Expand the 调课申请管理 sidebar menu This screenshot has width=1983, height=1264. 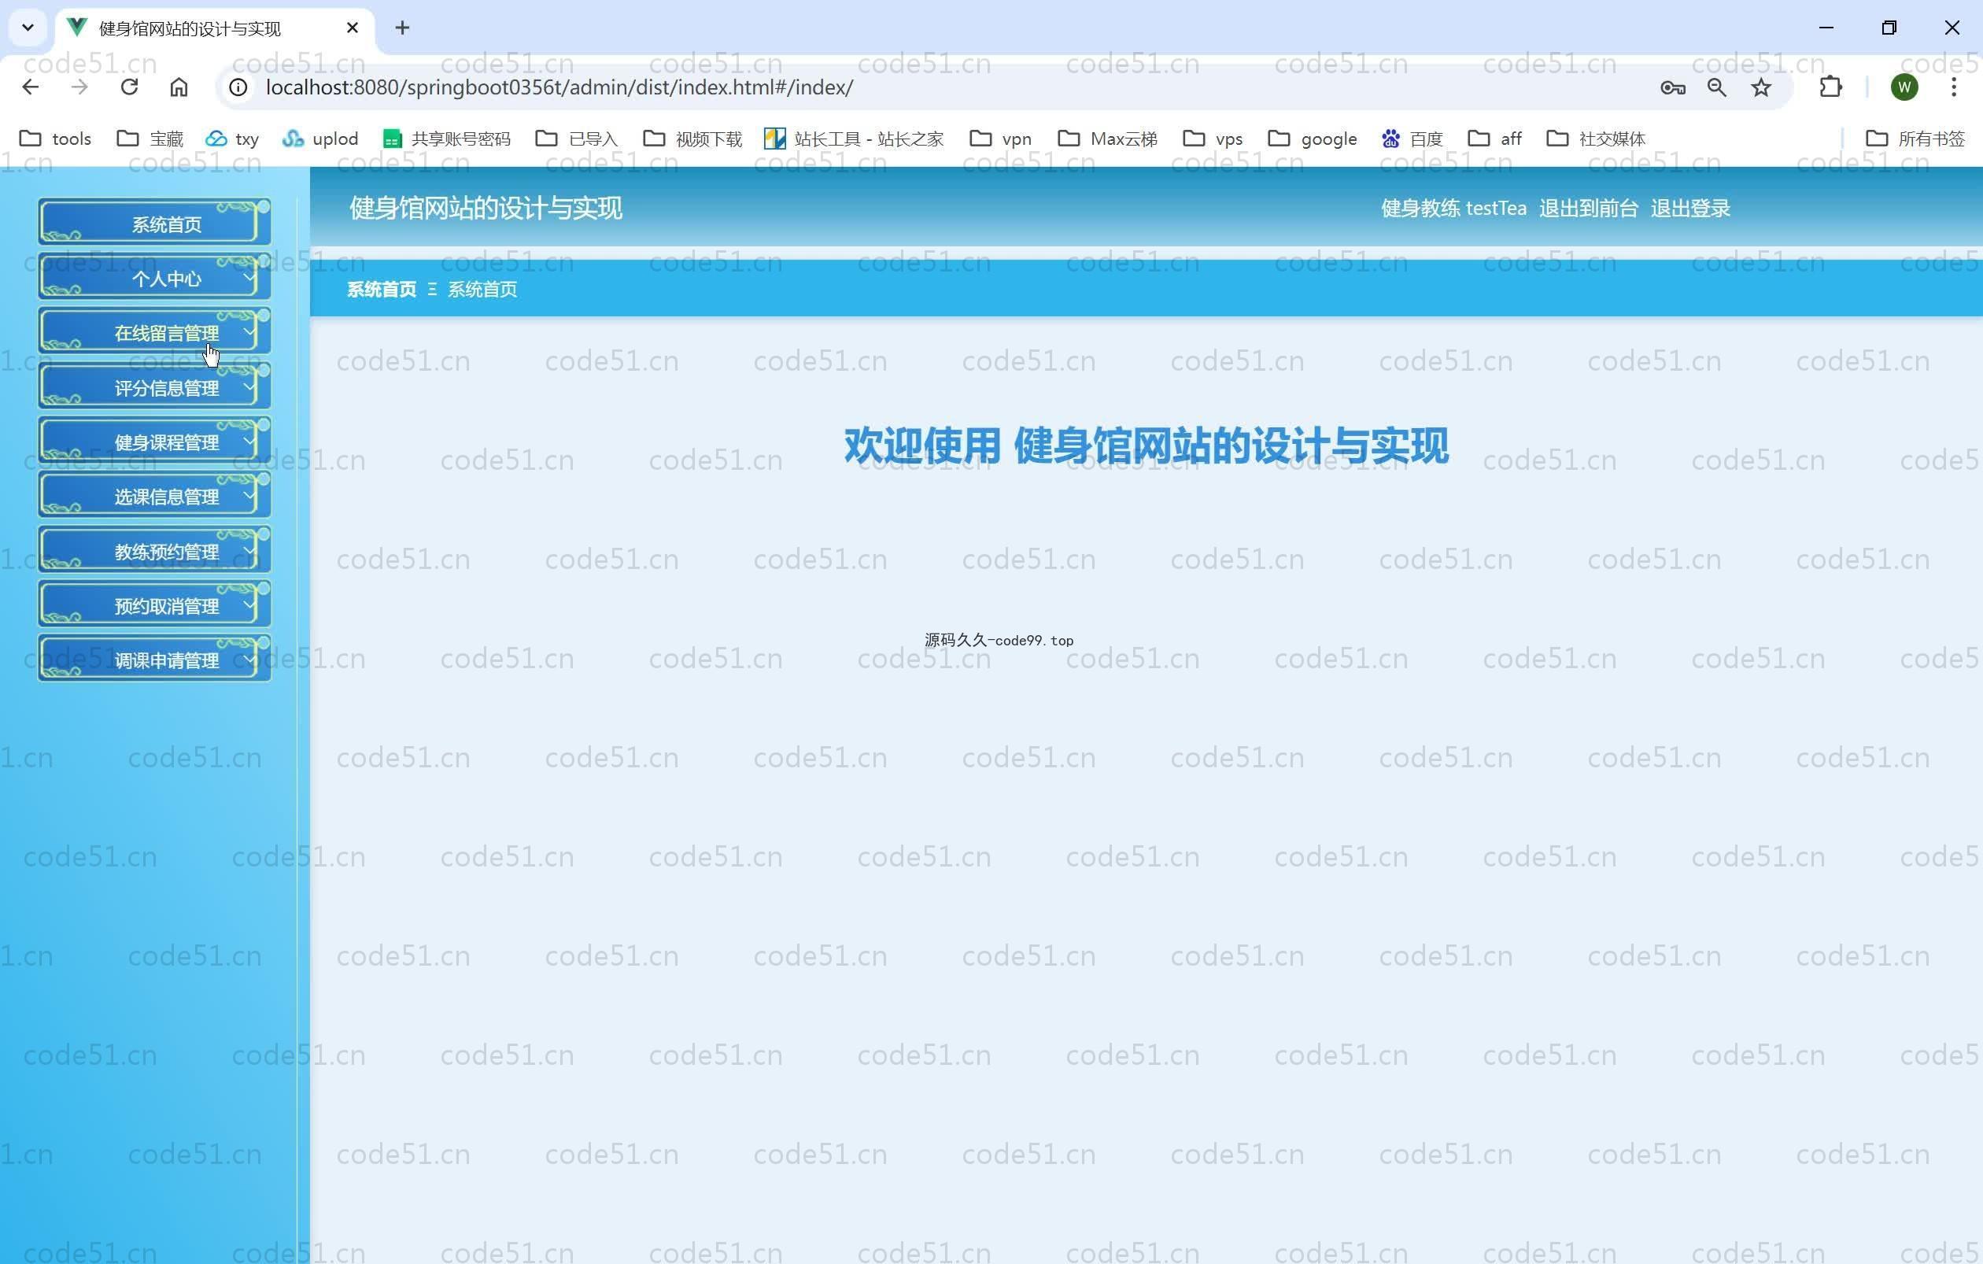click(155, 660)
